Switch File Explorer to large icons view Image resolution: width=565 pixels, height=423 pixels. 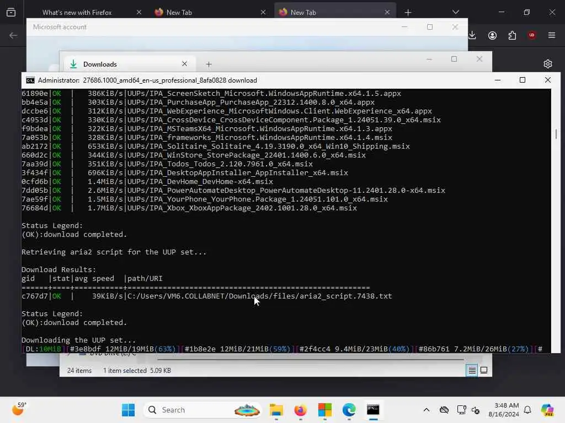484,370
